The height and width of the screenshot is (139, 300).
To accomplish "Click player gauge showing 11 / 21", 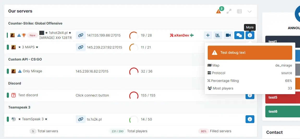I will click(x=134, y=47).
